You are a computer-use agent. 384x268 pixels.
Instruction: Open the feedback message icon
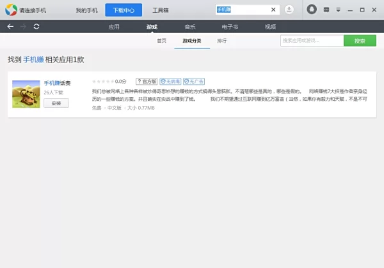(x=327, y=10)
